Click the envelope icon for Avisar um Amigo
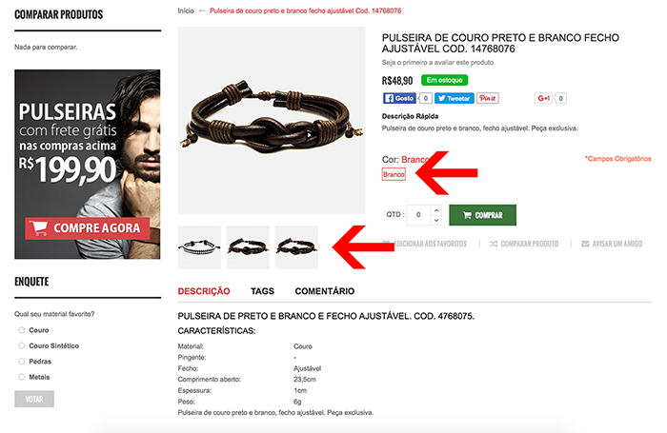 (x=585, y=244)
